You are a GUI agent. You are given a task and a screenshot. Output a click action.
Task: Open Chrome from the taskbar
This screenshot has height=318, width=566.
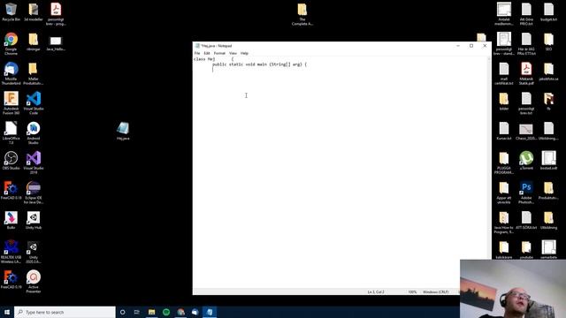(180, 312)
